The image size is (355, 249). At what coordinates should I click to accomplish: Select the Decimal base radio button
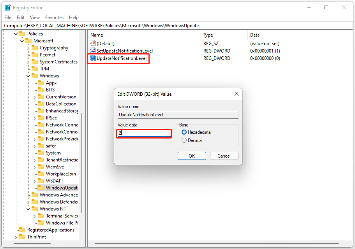(x=184, y=140)
